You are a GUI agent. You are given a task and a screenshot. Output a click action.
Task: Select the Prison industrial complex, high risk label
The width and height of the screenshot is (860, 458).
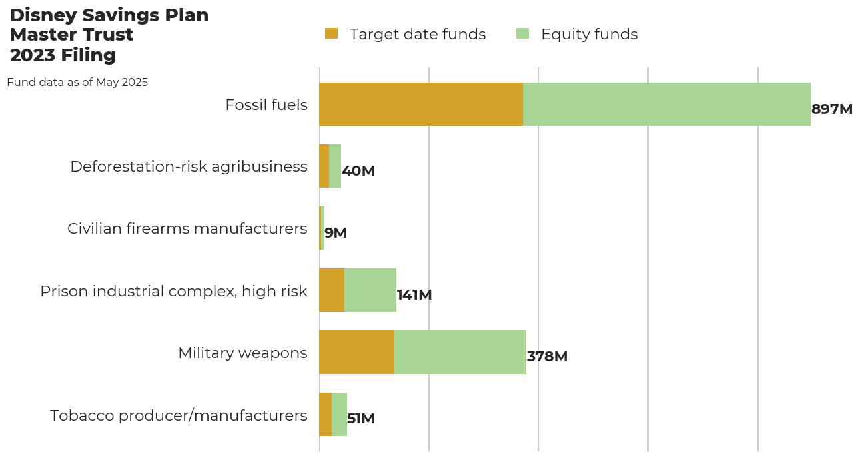click(x=174, y=292)
